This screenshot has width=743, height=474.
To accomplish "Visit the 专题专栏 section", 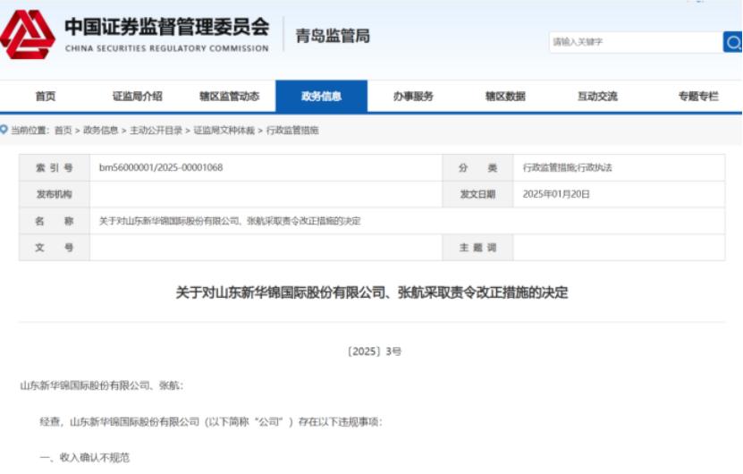I will coord(697,97).
